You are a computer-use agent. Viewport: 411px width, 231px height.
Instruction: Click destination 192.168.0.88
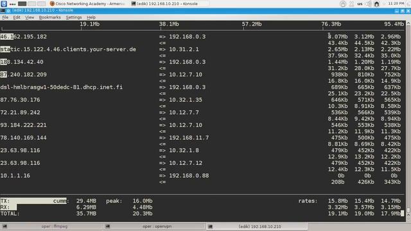coord(189,176)
